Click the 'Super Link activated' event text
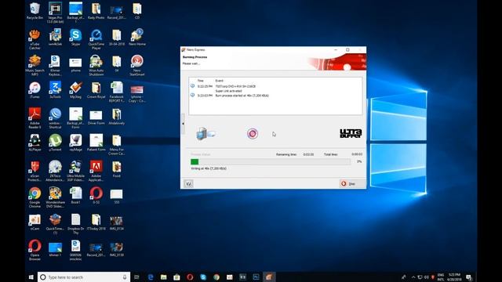Viewport: 502px width, 282px height. pos(228,91)
